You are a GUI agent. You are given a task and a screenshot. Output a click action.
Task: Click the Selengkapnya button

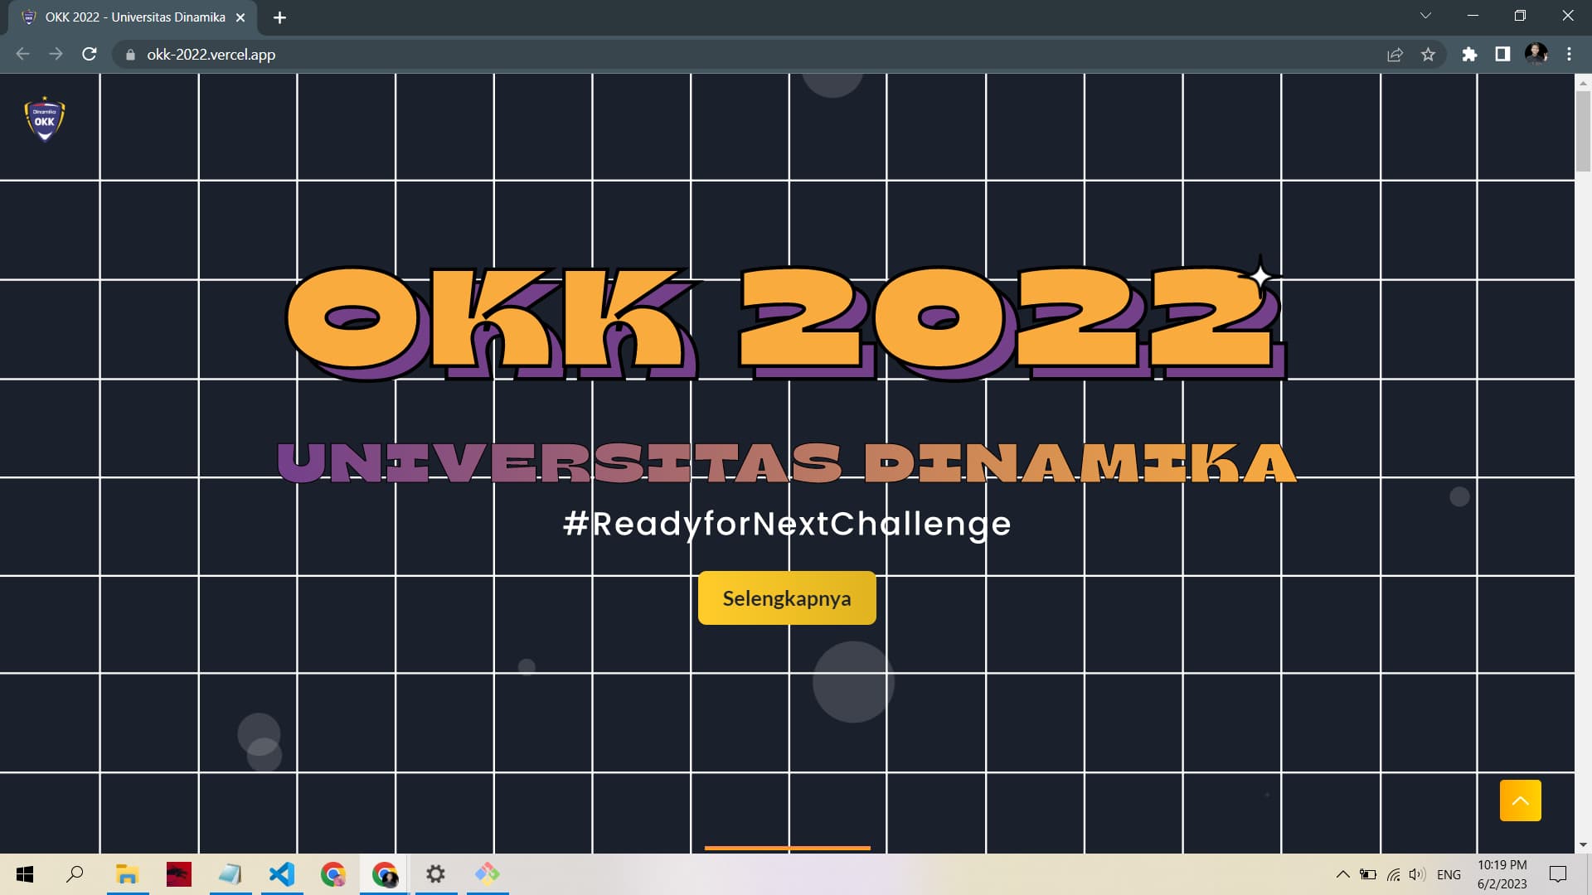coord(787,597)
